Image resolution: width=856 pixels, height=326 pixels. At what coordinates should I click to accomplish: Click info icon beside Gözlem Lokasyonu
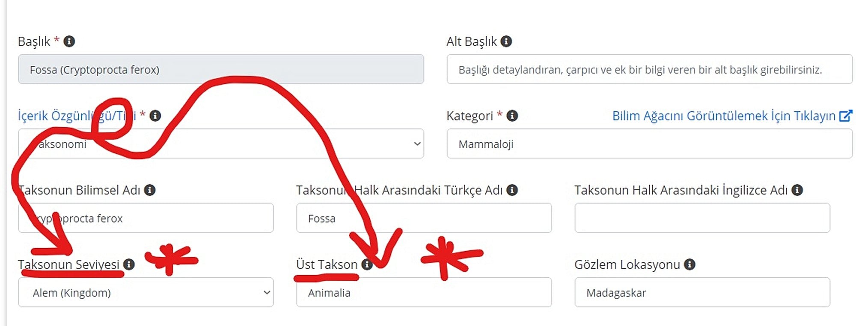690,264
